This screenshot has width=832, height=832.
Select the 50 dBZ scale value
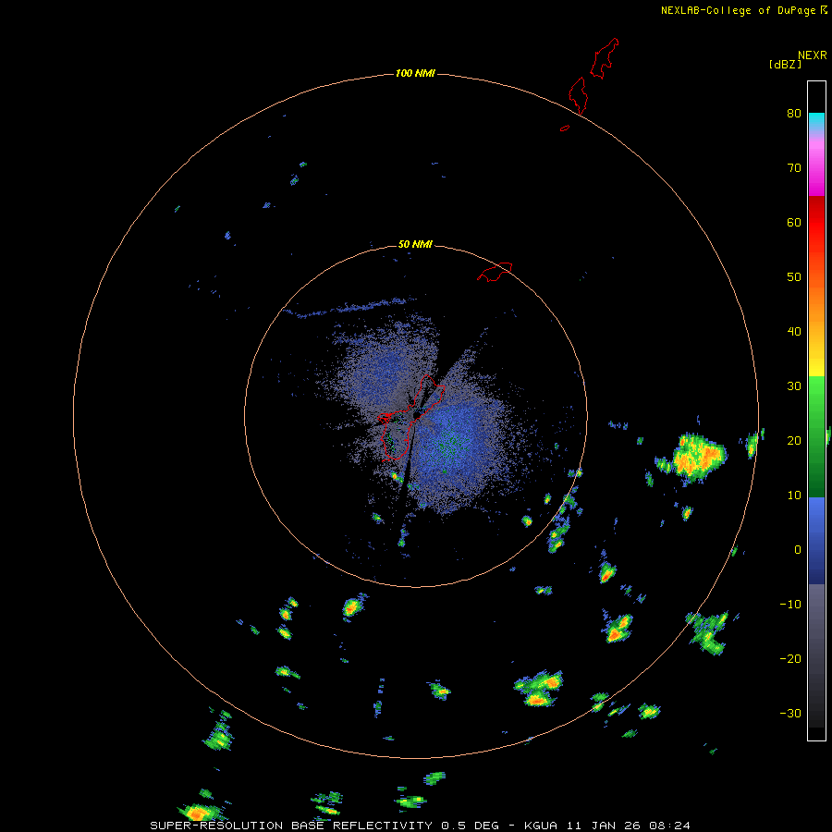tap(794, 277)
